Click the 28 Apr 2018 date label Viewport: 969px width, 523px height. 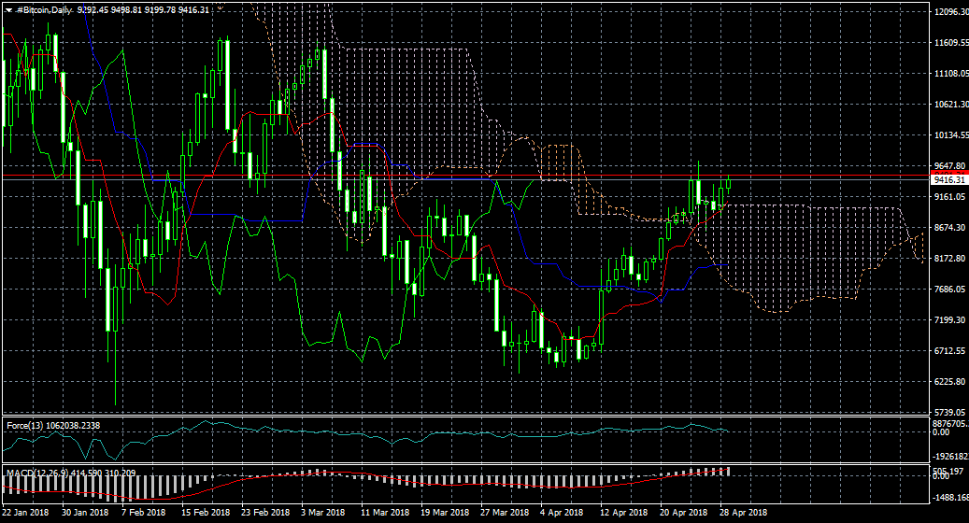coord(743,513)
